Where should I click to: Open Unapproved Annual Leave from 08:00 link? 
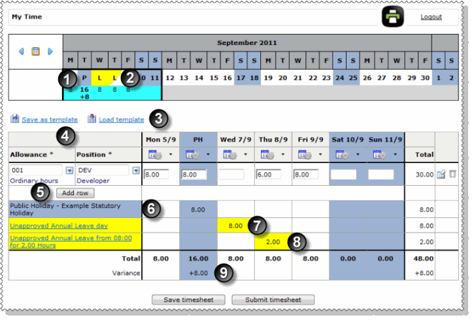(71, 241)
